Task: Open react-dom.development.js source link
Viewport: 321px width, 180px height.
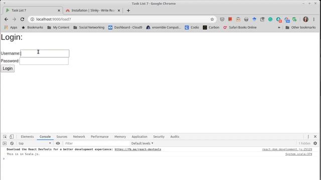Action: point(287,149)
